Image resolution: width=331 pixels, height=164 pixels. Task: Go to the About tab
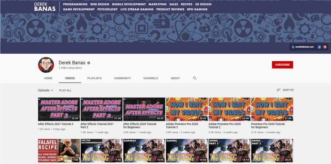click(x=175, y=78)
